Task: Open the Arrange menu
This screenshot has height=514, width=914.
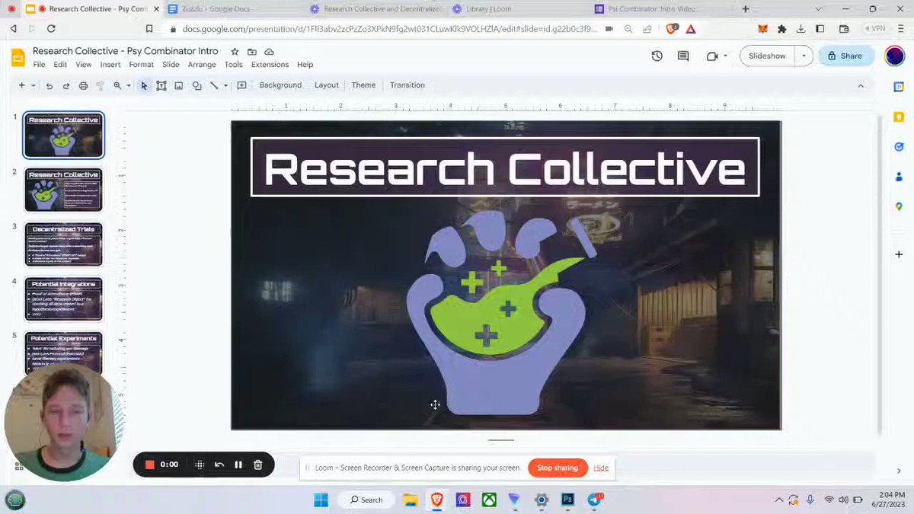Action: coord(202,65)
